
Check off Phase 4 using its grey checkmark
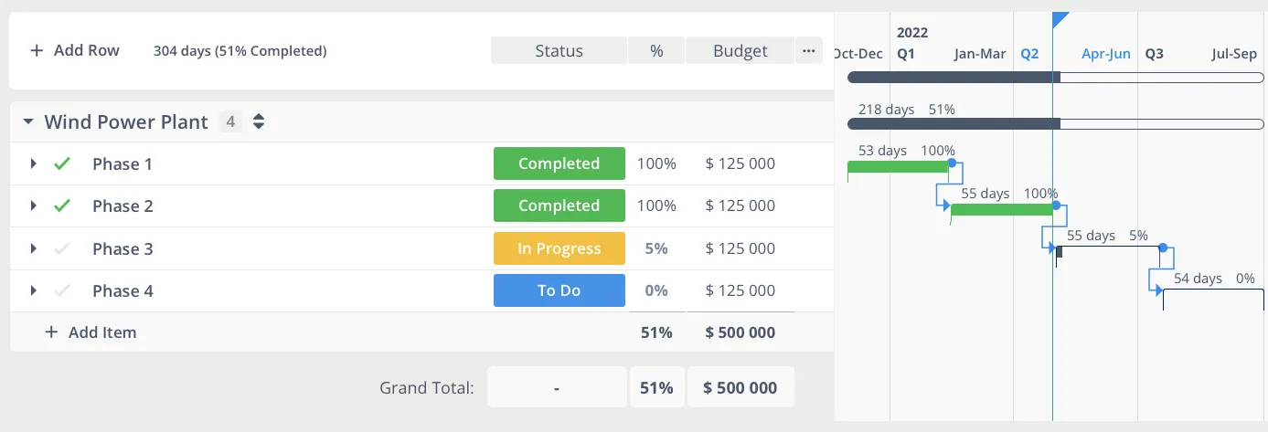coord(62,291)
